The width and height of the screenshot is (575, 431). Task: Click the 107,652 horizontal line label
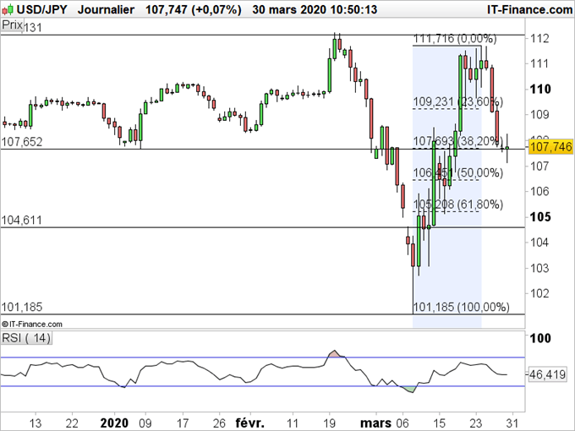[22, 142]
